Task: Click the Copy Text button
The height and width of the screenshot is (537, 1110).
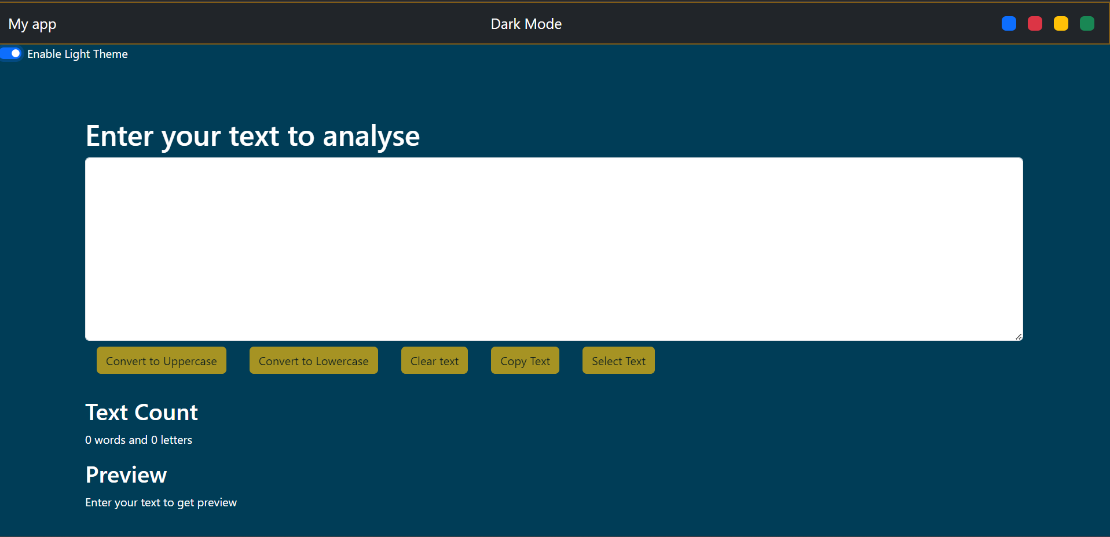Action: 525,361
